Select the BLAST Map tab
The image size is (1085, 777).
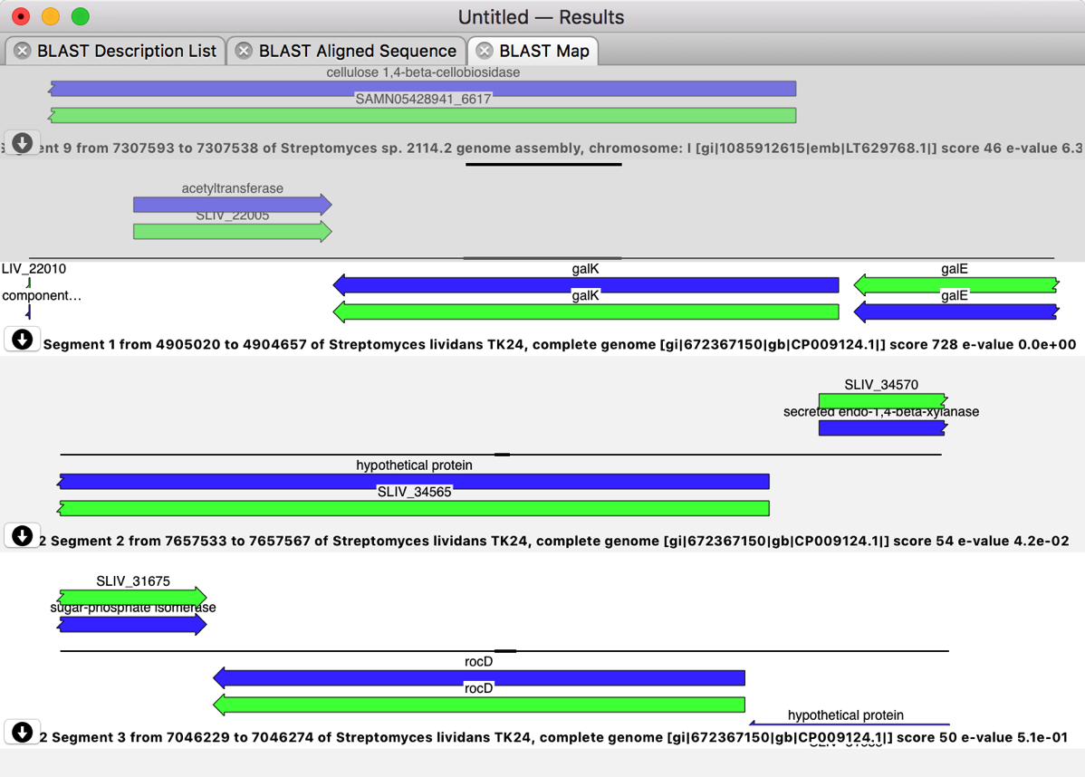coord(543,51)
